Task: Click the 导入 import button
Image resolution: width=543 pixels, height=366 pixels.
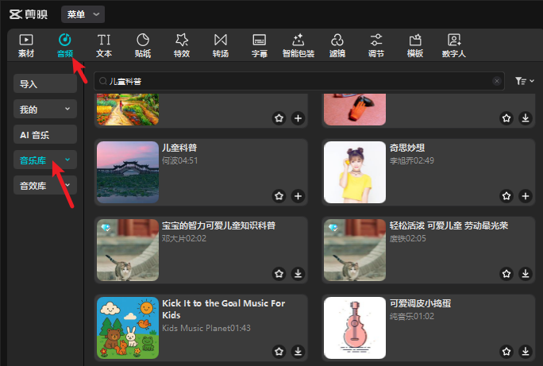Action: point(45,83)
